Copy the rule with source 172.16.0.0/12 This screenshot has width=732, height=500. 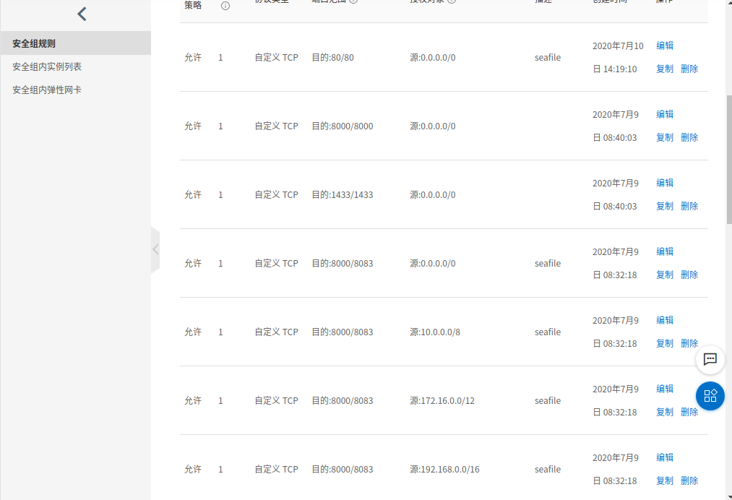click(x=665, y=412)
